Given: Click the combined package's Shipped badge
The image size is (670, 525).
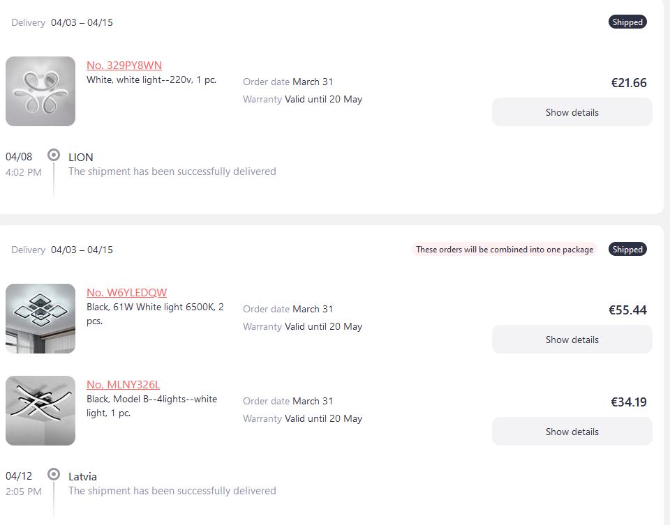Looking at the screenshot, I should click(x=627, y=250).
